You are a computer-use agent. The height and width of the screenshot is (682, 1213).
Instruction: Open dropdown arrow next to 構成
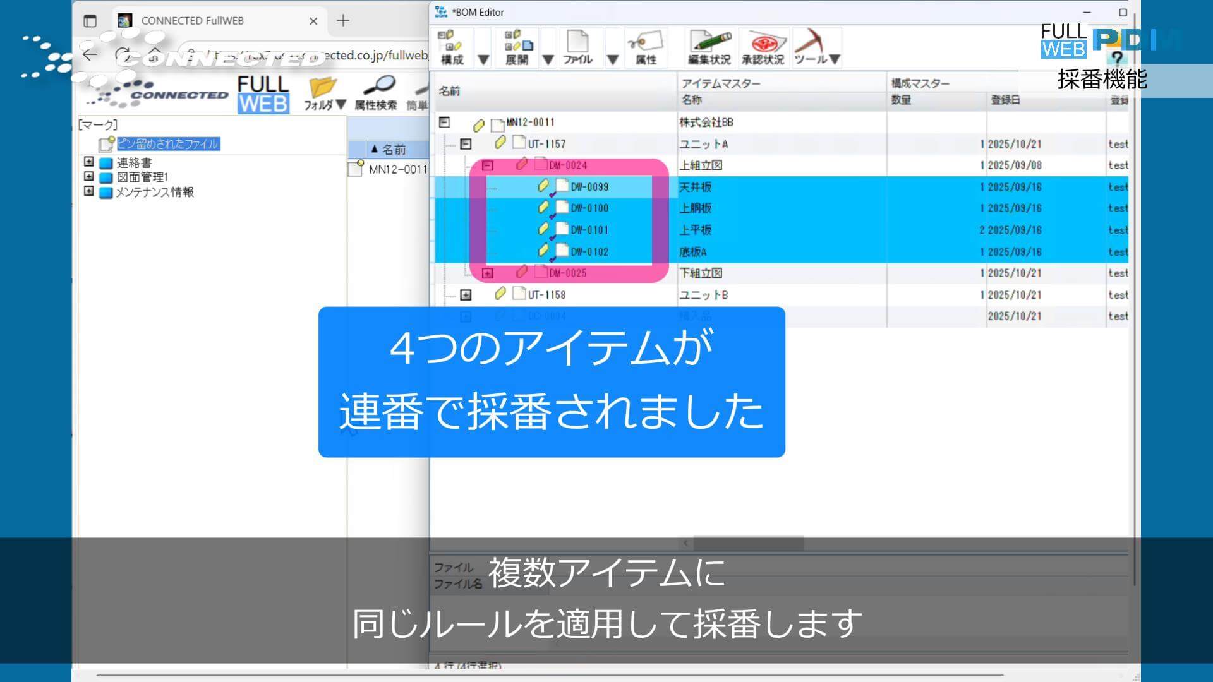coord(483,59)
